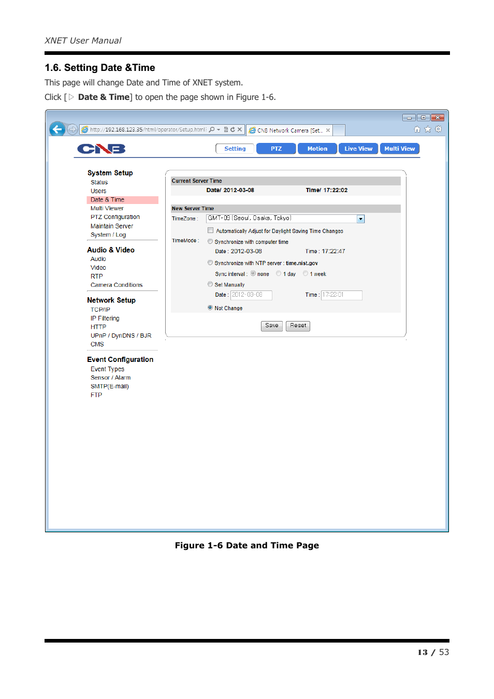Open FTP settings link
This screenshot has width=494, height=699.
[96, 395]
